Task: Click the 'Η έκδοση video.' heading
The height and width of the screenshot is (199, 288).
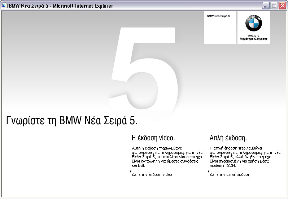Action: point(153,138)
